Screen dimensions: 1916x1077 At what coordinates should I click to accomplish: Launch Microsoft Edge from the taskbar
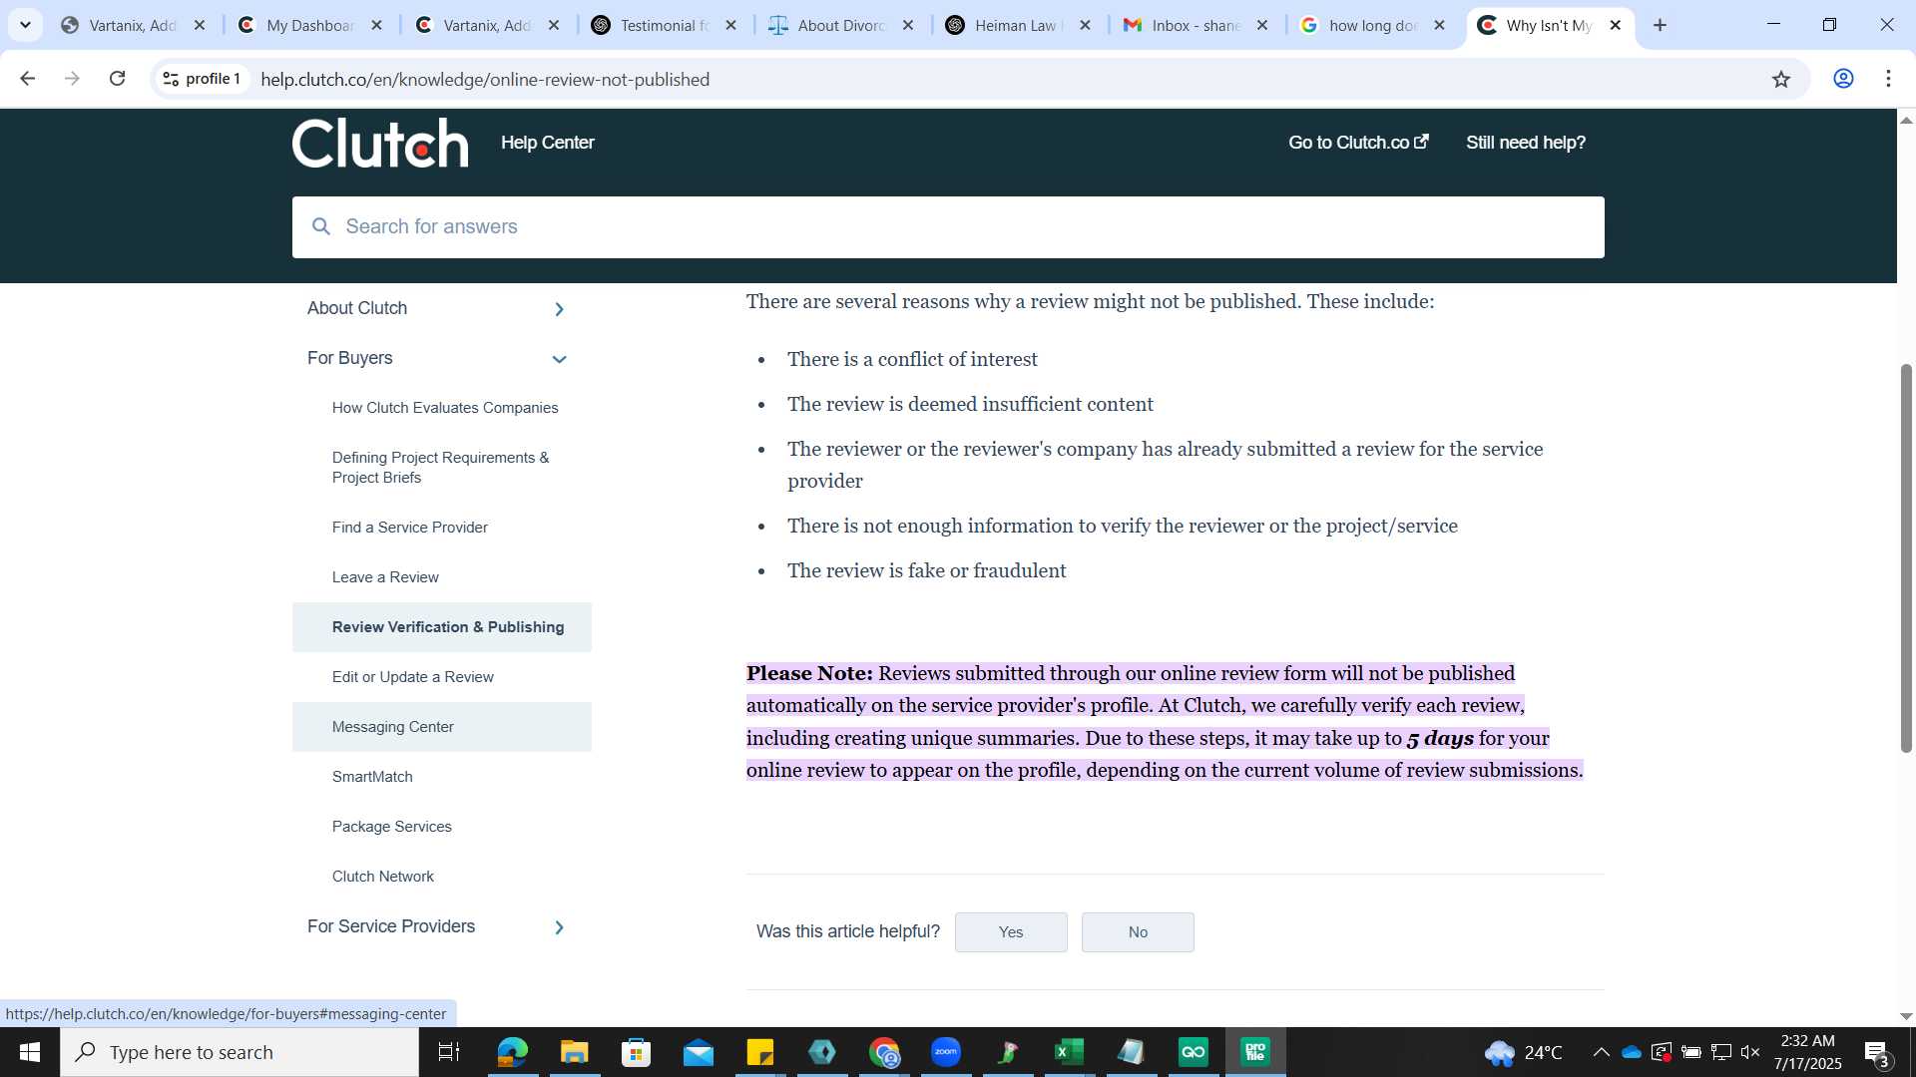click(x=512, y=1052)
